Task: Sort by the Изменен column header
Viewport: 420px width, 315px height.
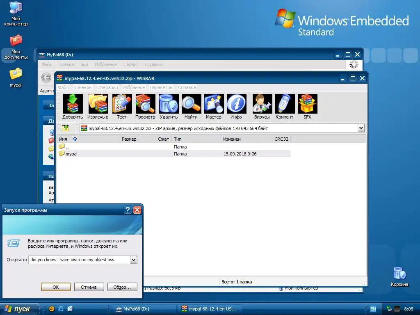Action: pos(241,139)
